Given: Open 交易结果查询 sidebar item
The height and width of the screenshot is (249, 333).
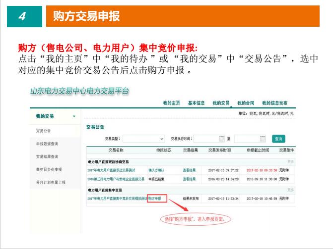Looking at the screenshot, I should (x=47, y=156).
